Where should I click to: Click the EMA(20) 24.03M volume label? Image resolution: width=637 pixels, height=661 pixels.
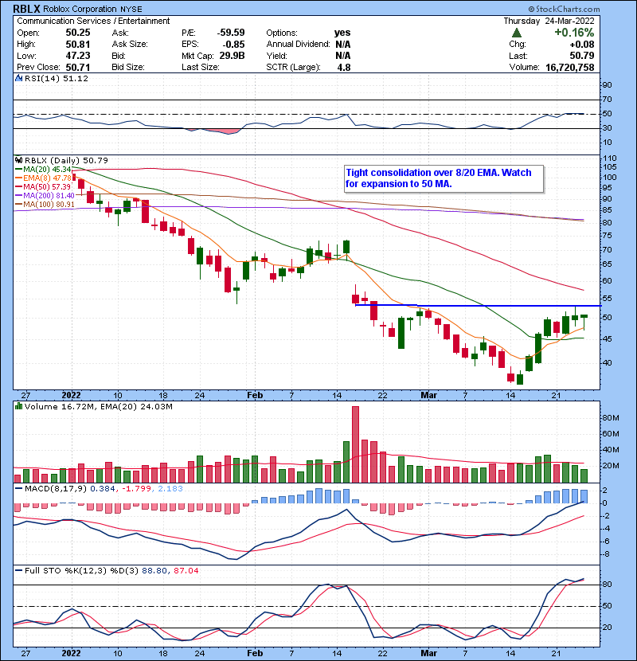coord(135,407)
